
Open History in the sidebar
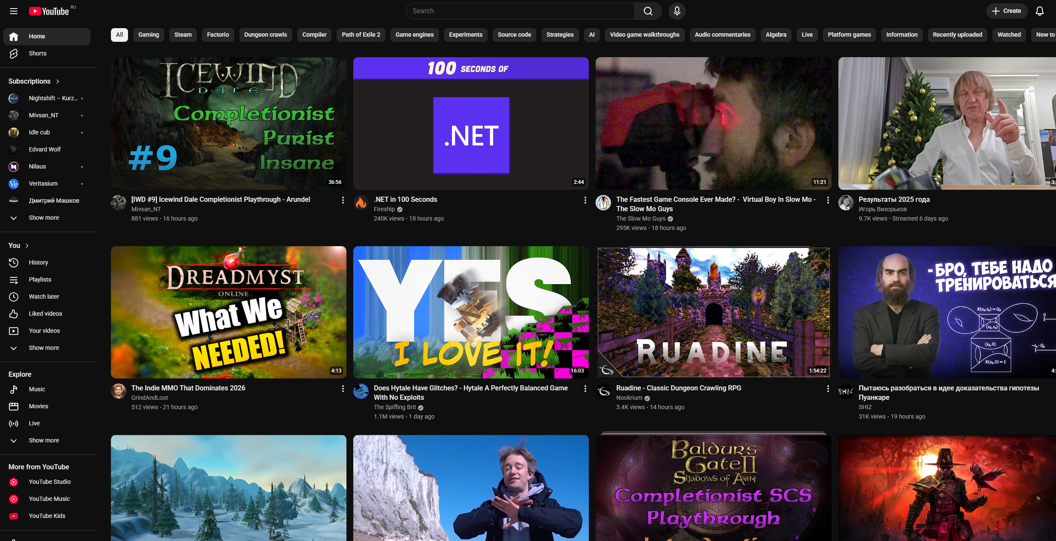coord(38,262)
